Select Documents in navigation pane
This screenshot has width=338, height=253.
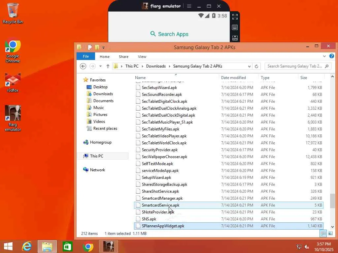103,101
